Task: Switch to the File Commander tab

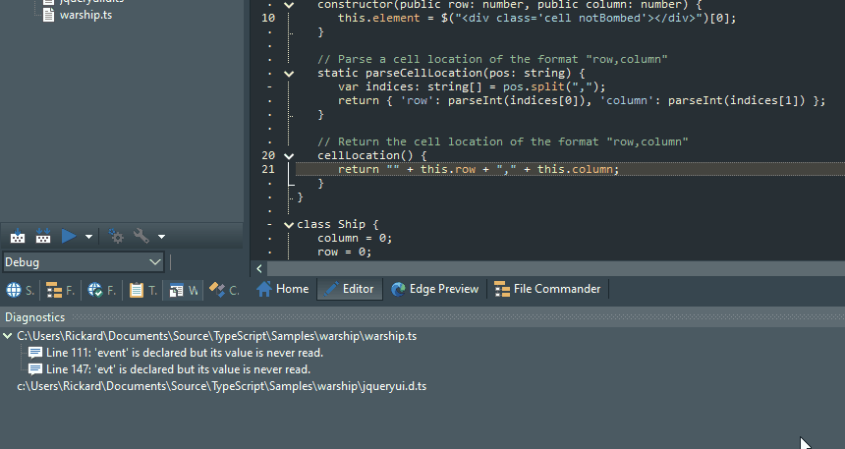Action: click(x=547, y=289)
